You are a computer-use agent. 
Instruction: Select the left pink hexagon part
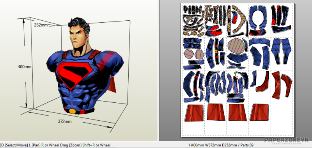pyautogui.click(x=188, y=54)
